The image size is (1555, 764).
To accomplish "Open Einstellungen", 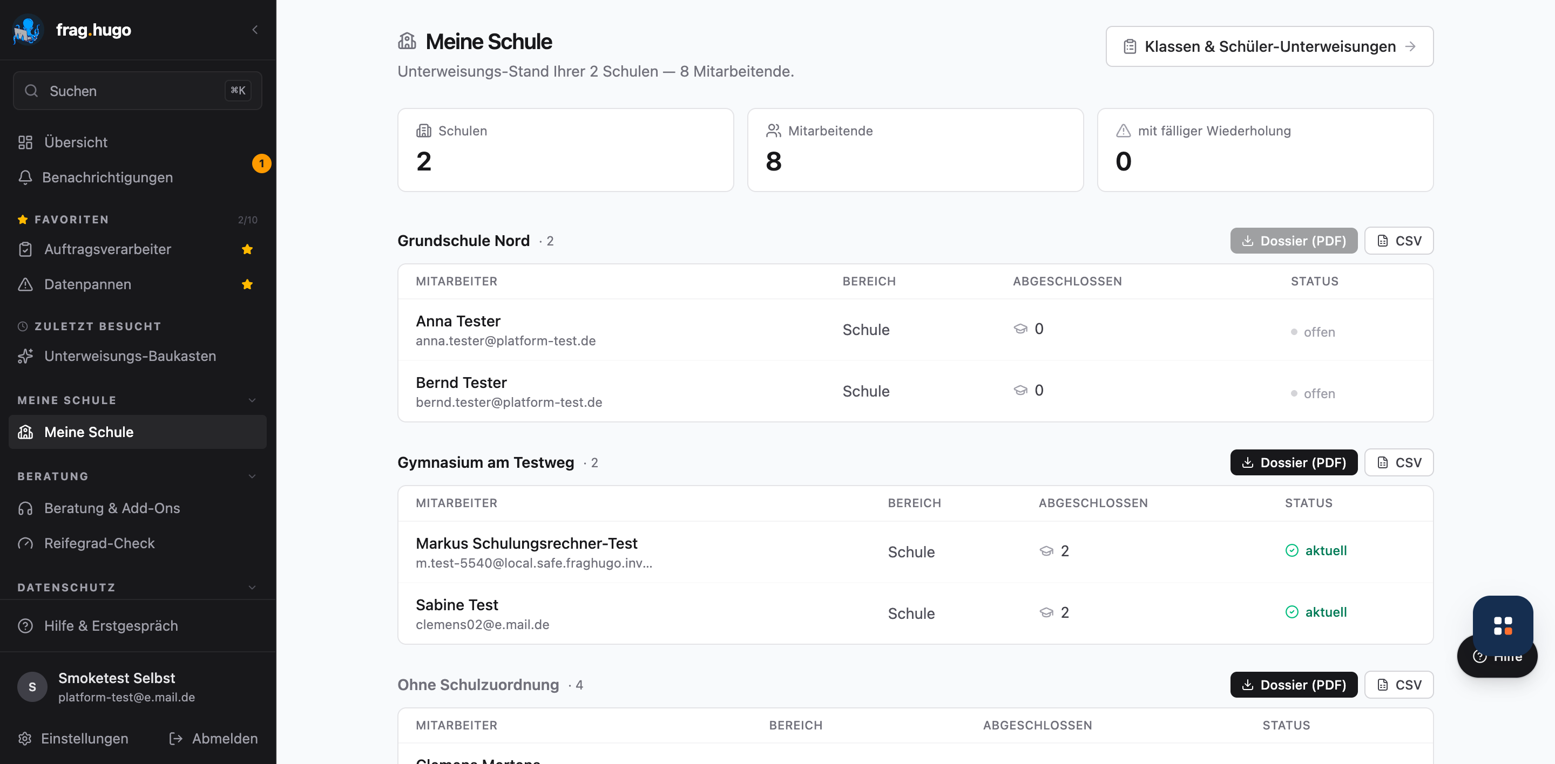I will coord(73,738).
